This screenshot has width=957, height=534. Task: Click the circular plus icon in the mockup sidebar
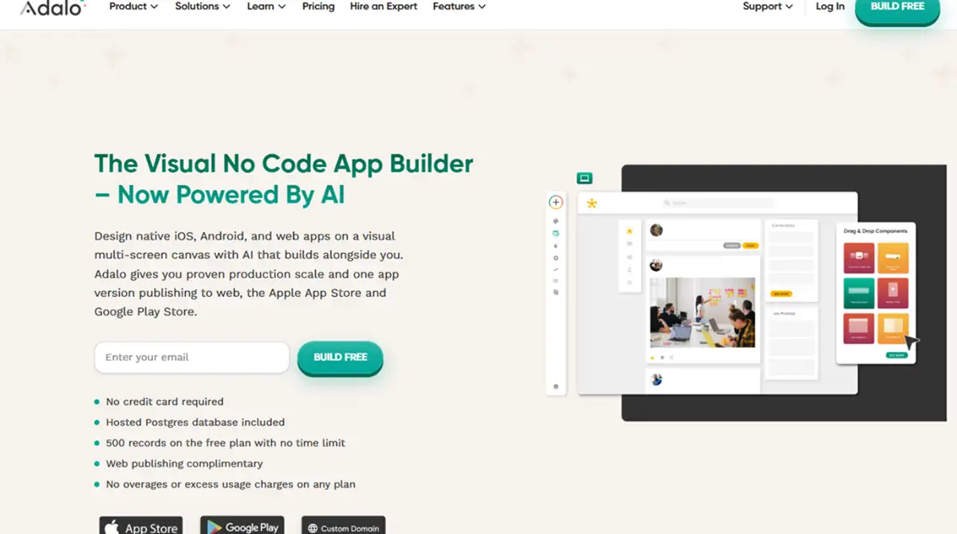(556, 203)
